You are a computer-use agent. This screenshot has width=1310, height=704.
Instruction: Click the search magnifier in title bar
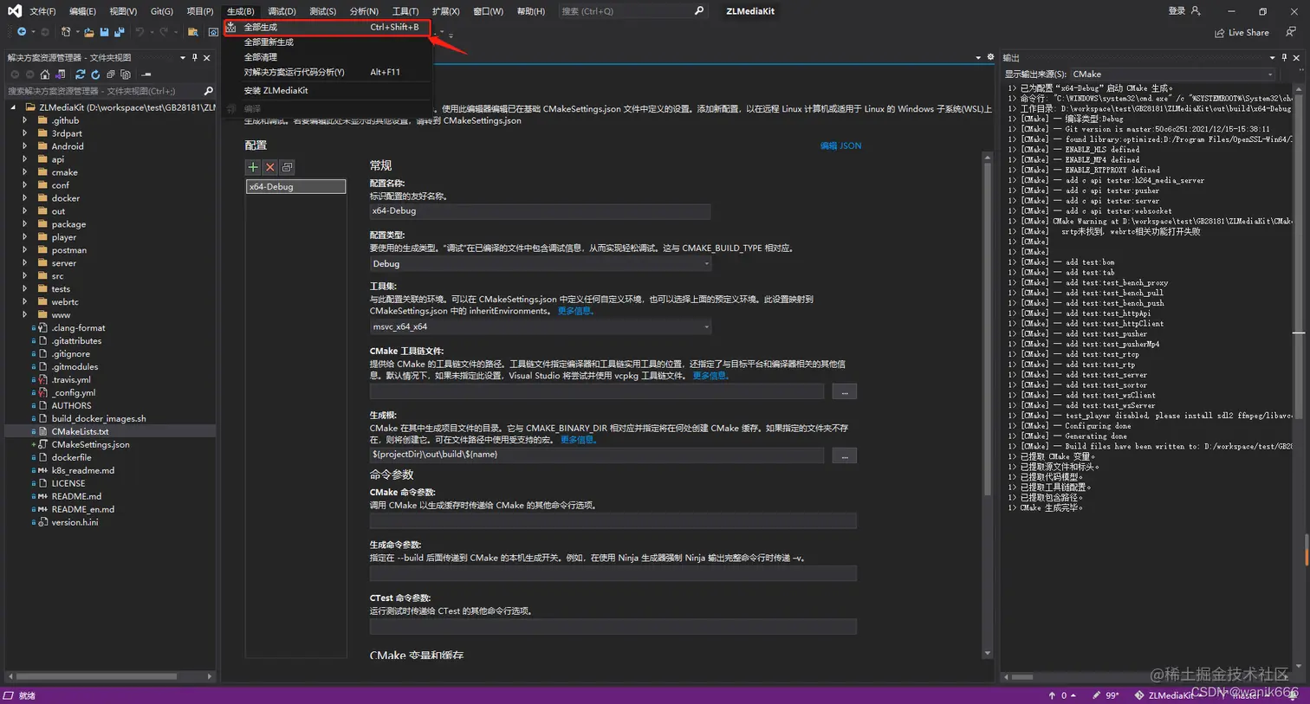click(x=699, y=11)
